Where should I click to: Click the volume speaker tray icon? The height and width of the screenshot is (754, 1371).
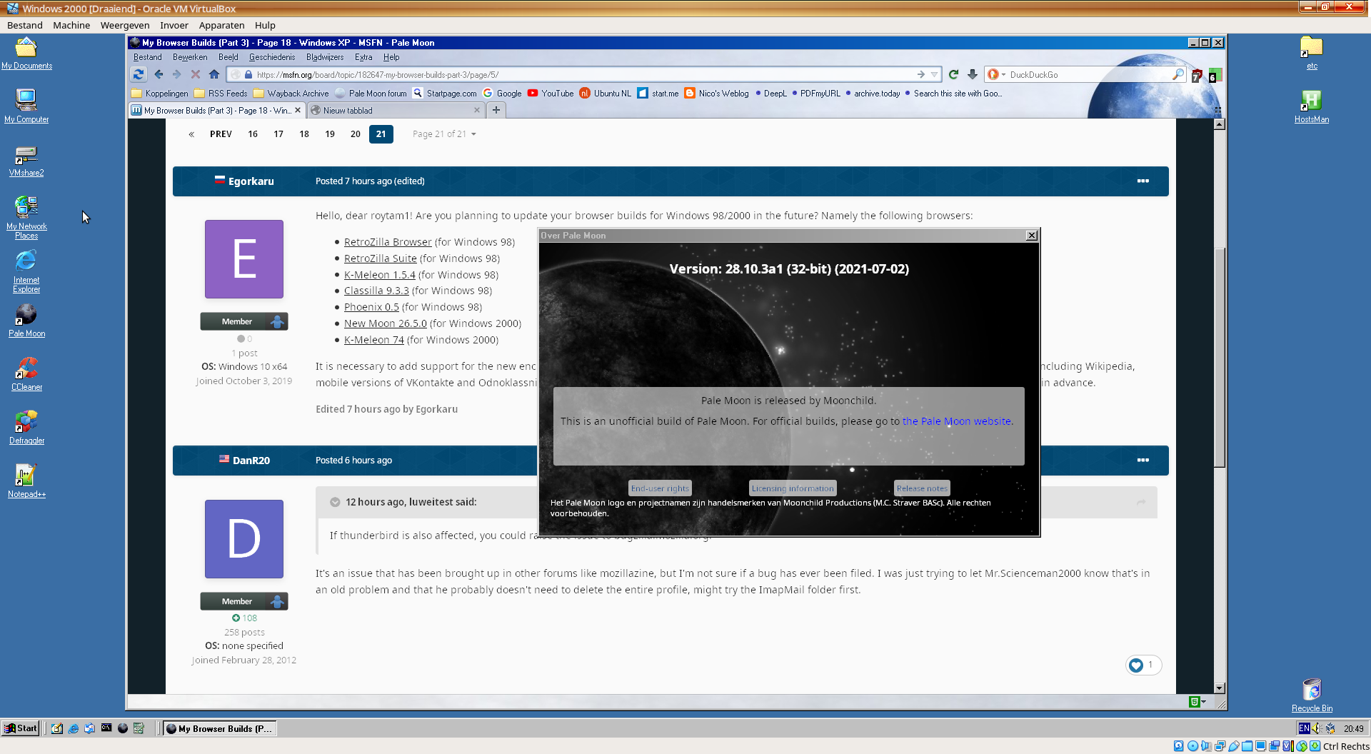[x=1317, y=728]
